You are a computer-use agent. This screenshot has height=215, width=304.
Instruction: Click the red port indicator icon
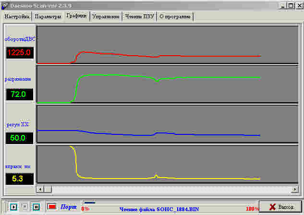pos(51,206)
